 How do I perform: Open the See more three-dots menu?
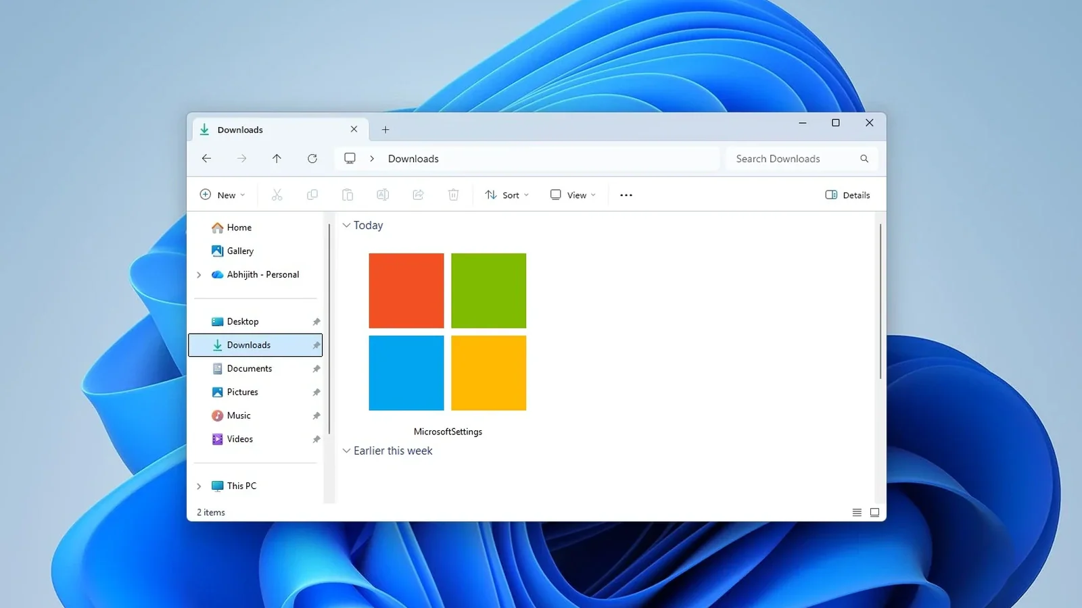(x=626, y=195)
